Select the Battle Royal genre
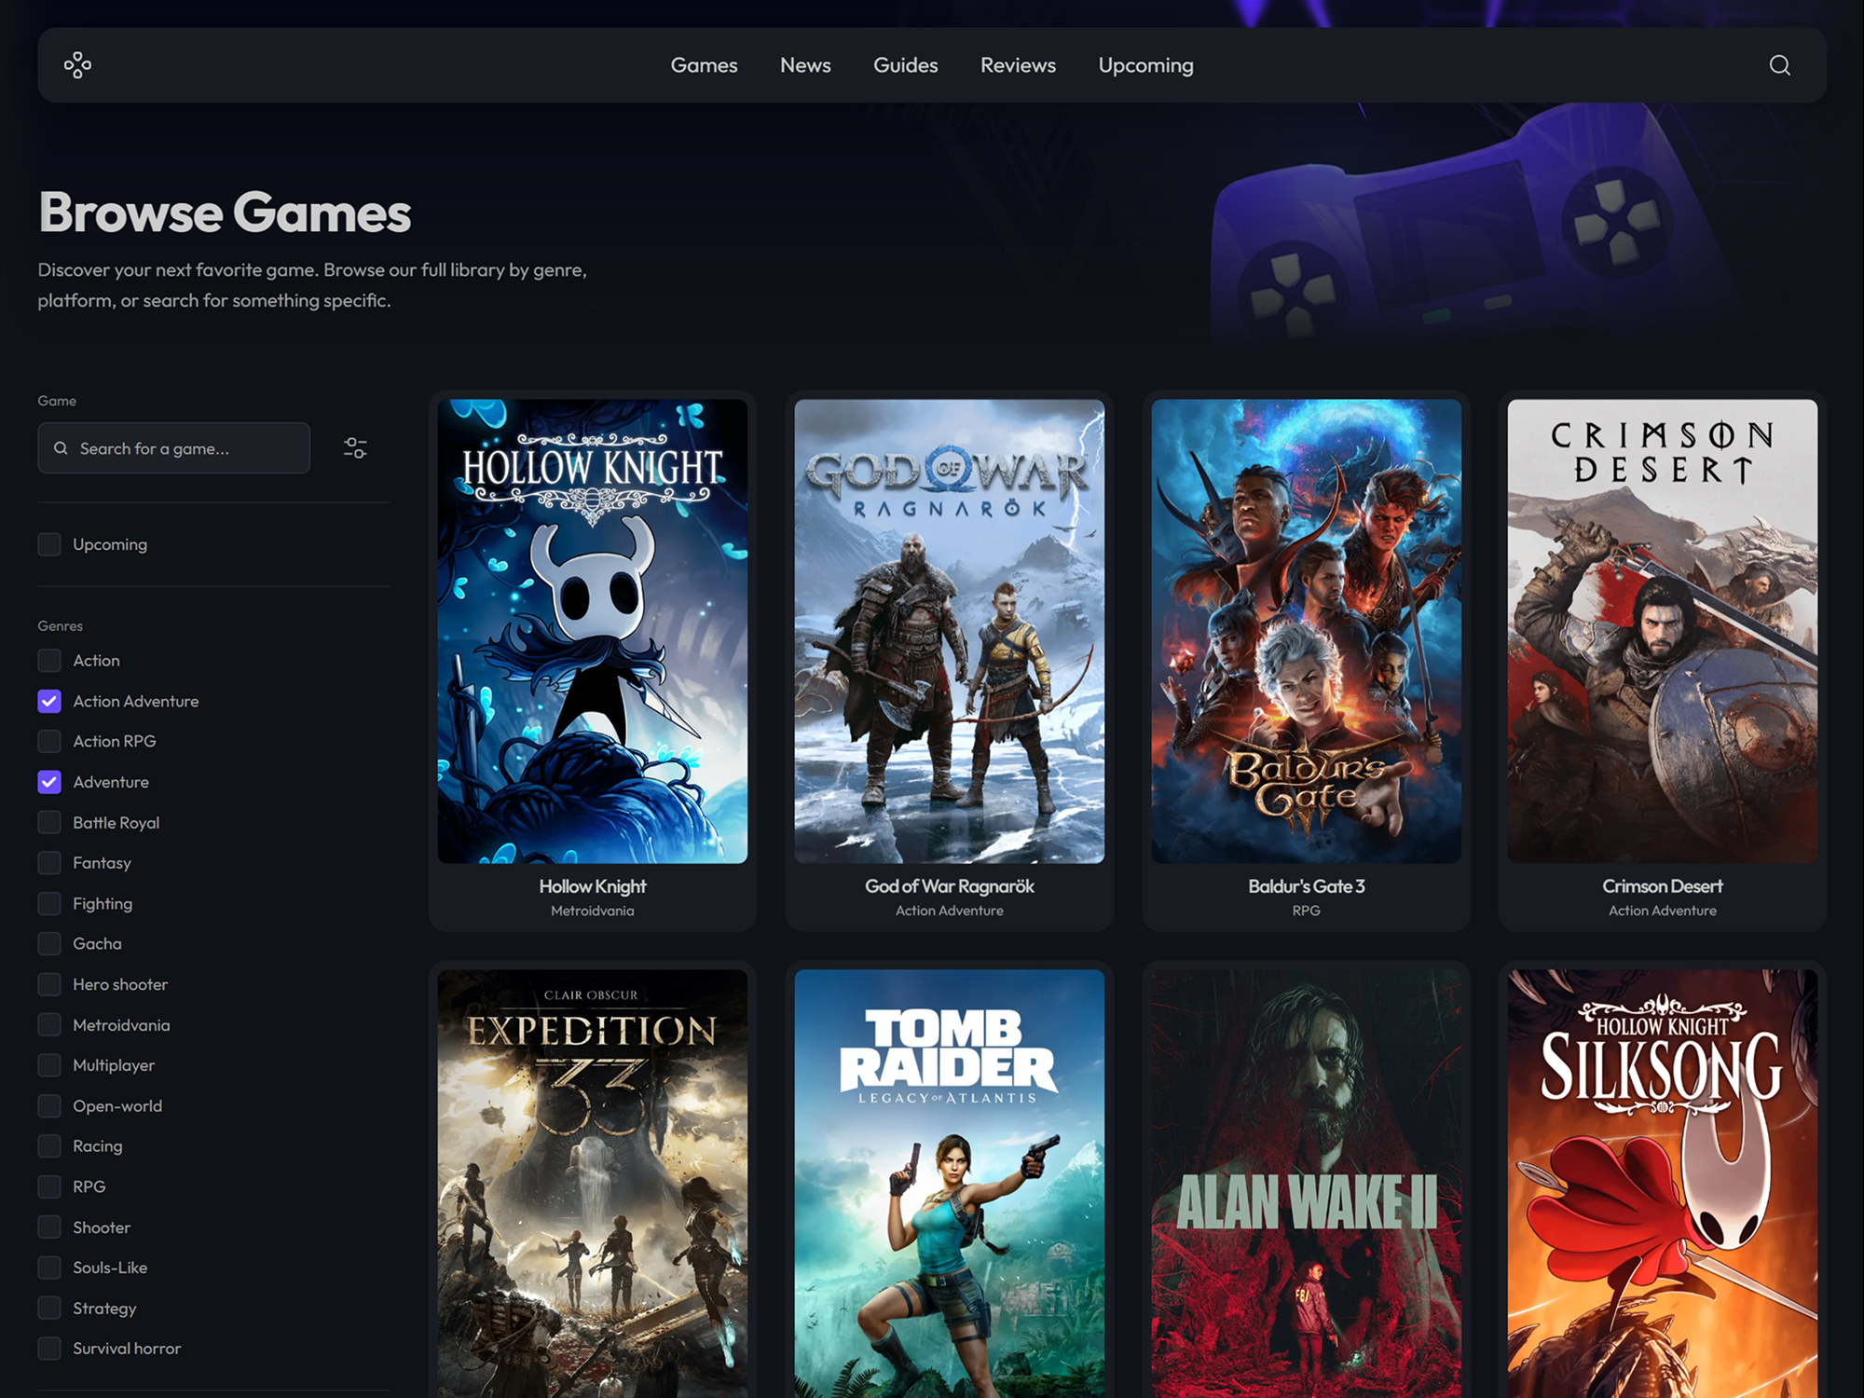1864x1398 pixels. pos(49,823)
